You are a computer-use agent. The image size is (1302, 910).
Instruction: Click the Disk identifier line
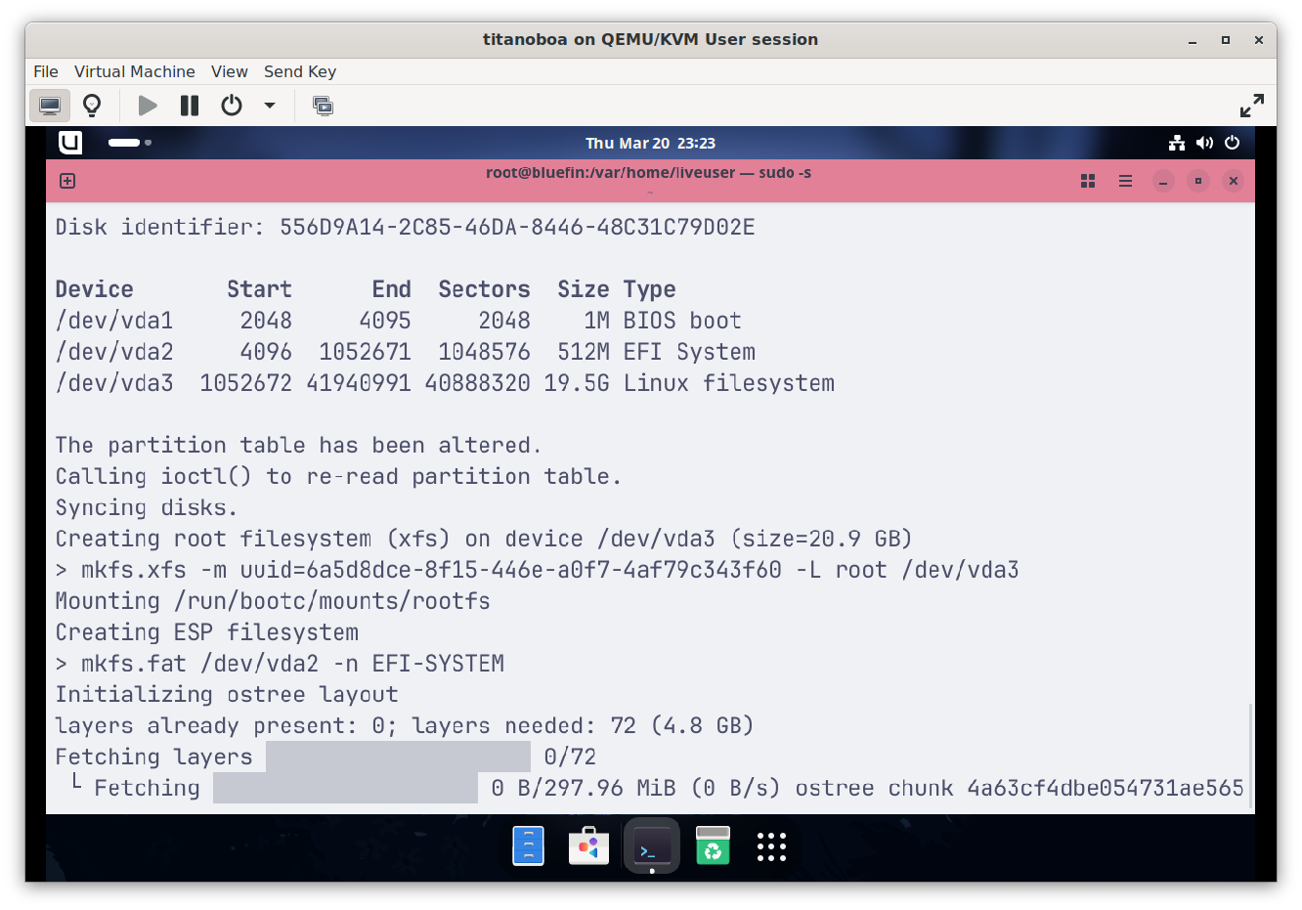click(x=405, y=227)
